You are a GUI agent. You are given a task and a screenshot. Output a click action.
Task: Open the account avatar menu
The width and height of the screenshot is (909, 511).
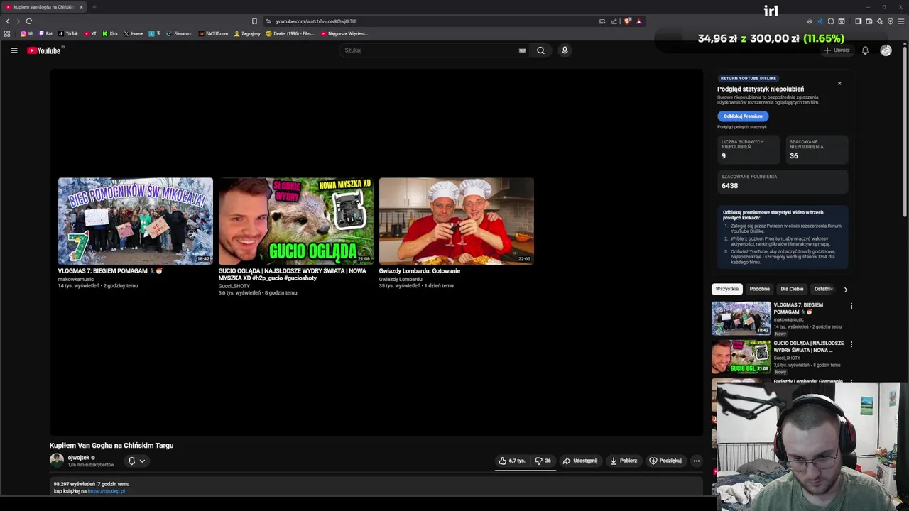[886, 50]
